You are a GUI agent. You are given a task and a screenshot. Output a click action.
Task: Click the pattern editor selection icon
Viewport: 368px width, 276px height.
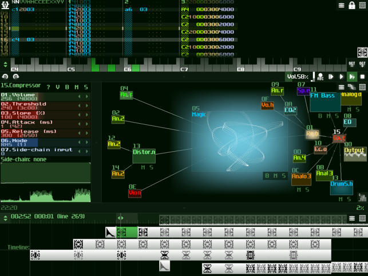362,5
